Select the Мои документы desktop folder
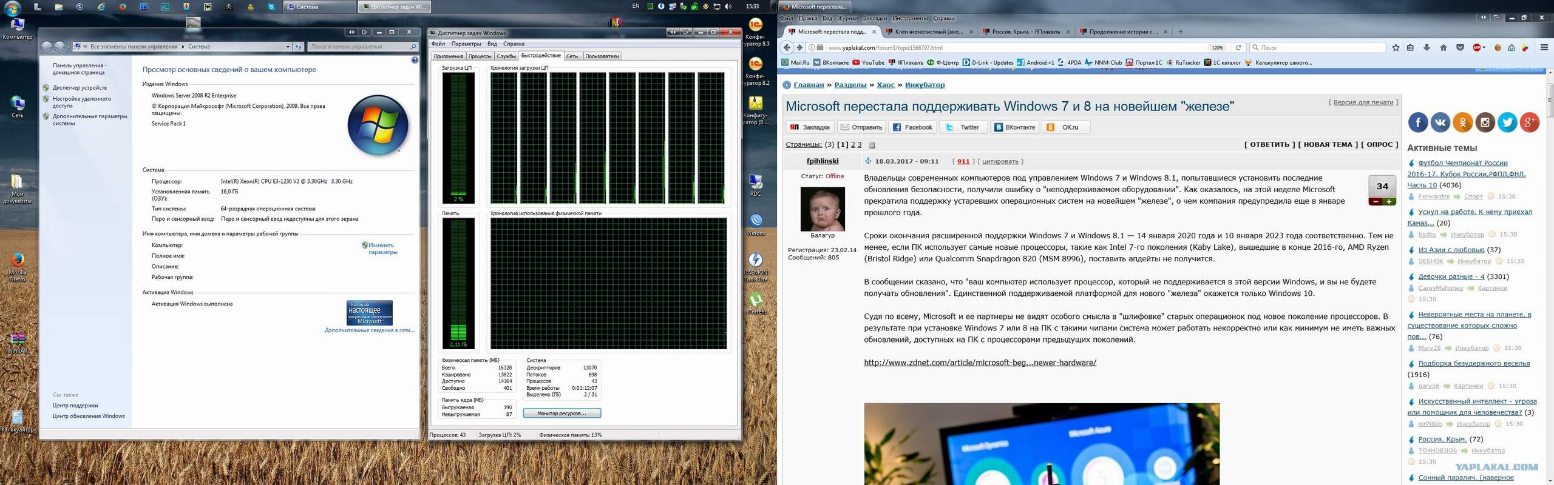This screenshot has width=1554, height=485. click(x=17, y=189)
